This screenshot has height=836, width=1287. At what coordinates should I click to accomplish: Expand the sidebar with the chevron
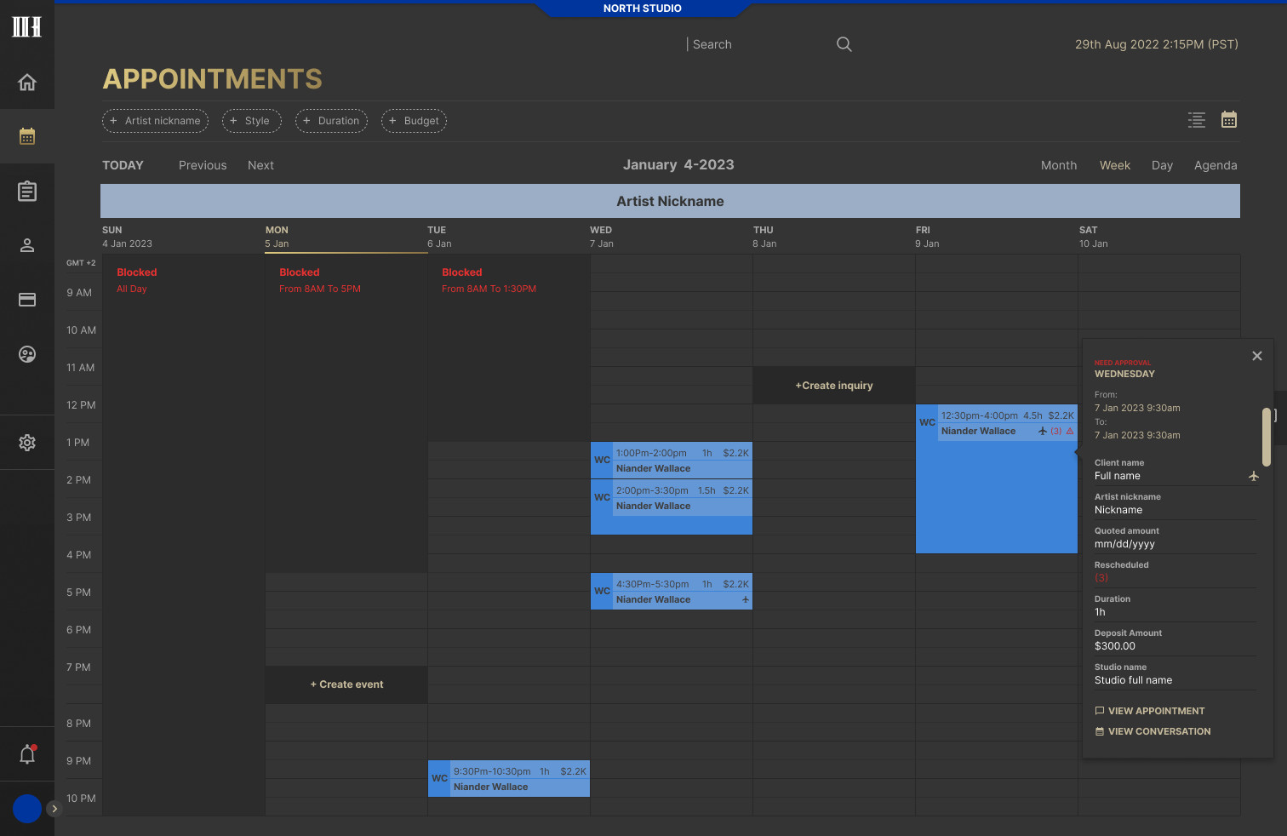(x=54, y=809)
